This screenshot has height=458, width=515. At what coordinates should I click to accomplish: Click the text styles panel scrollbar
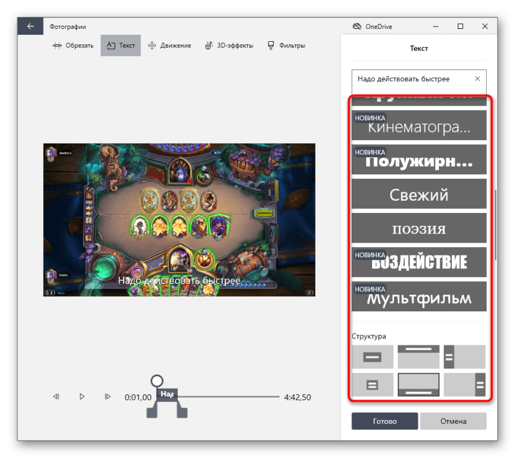click(495, 225)
